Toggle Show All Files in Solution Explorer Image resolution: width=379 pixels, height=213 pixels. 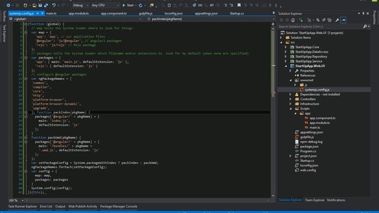(x=329, y=20)
